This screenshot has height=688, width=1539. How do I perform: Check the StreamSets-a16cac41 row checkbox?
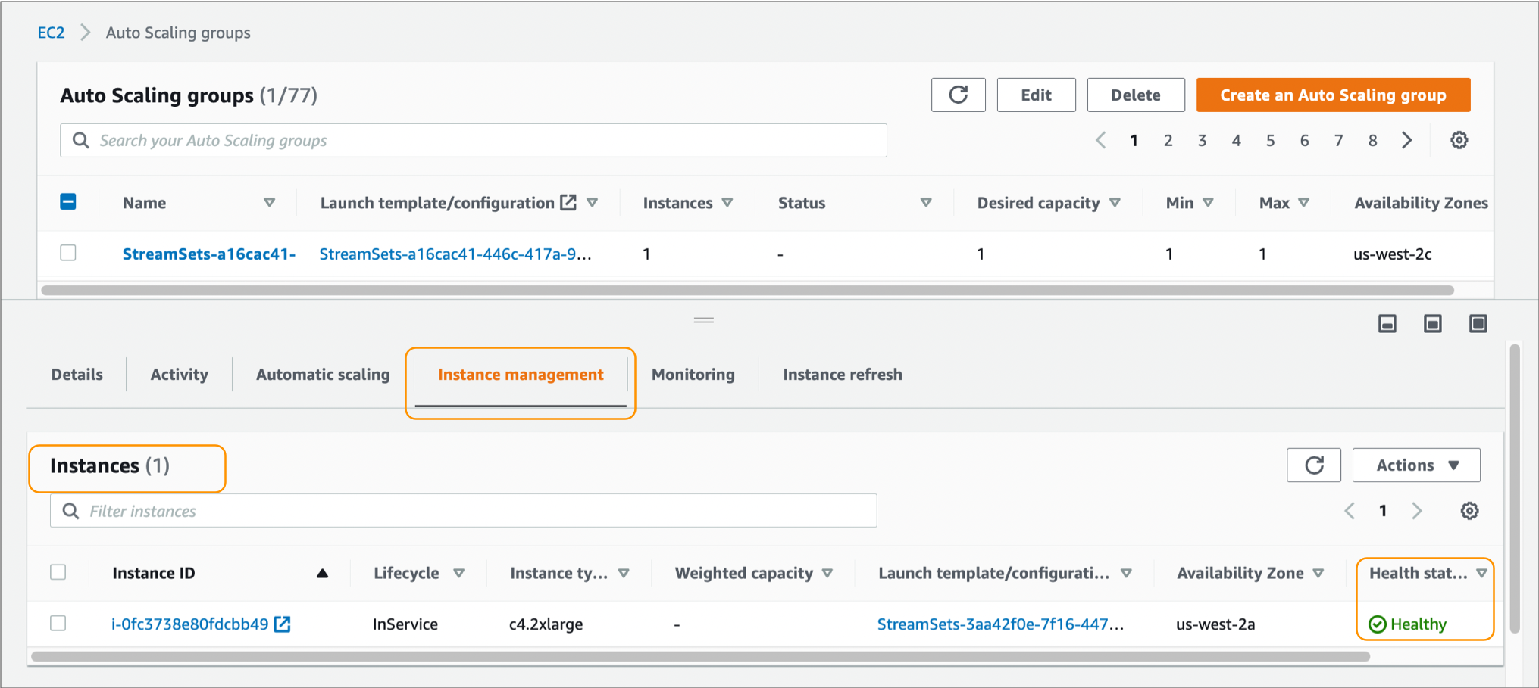point(67,253)
